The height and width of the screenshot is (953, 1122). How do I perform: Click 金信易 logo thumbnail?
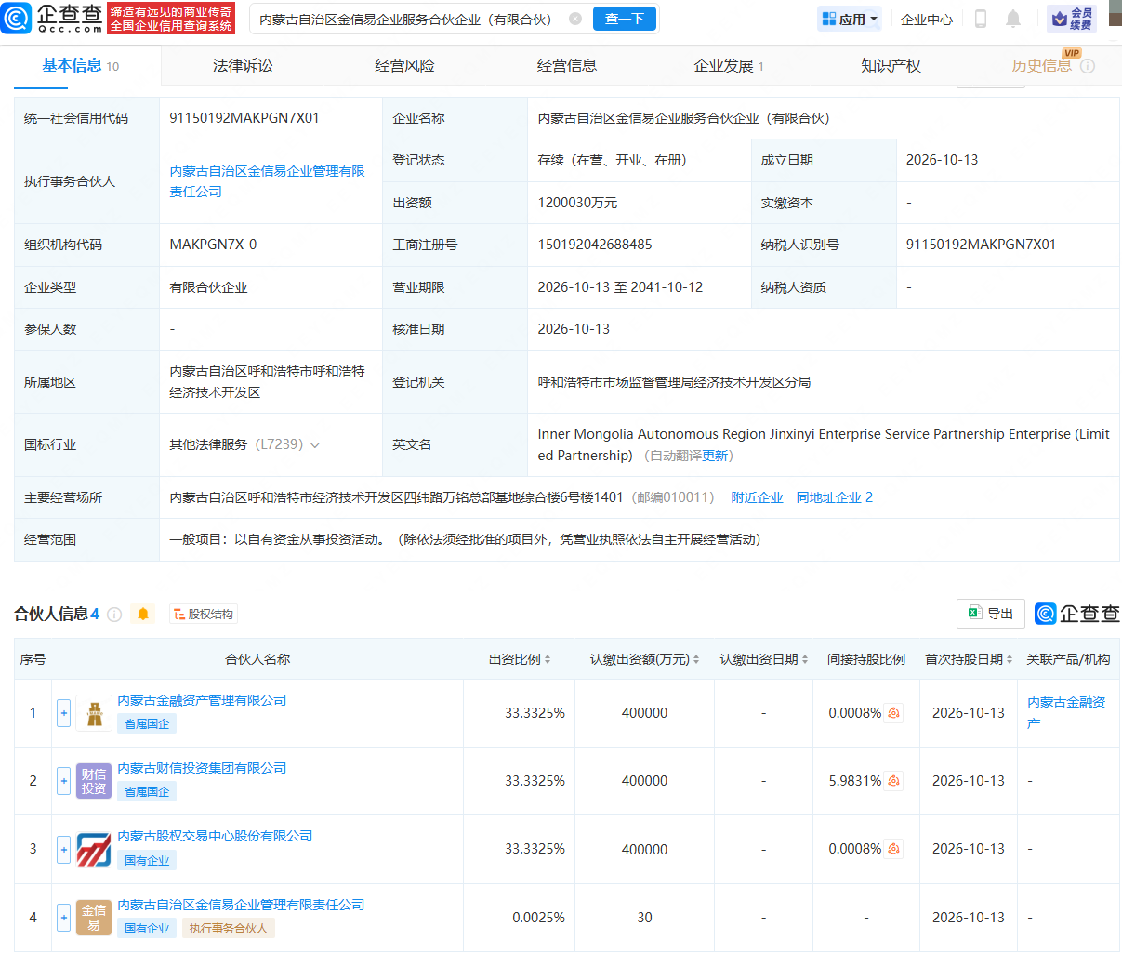point(94,918)
